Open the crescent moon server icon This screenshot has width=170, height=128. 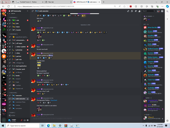click(x=4, y=35)
